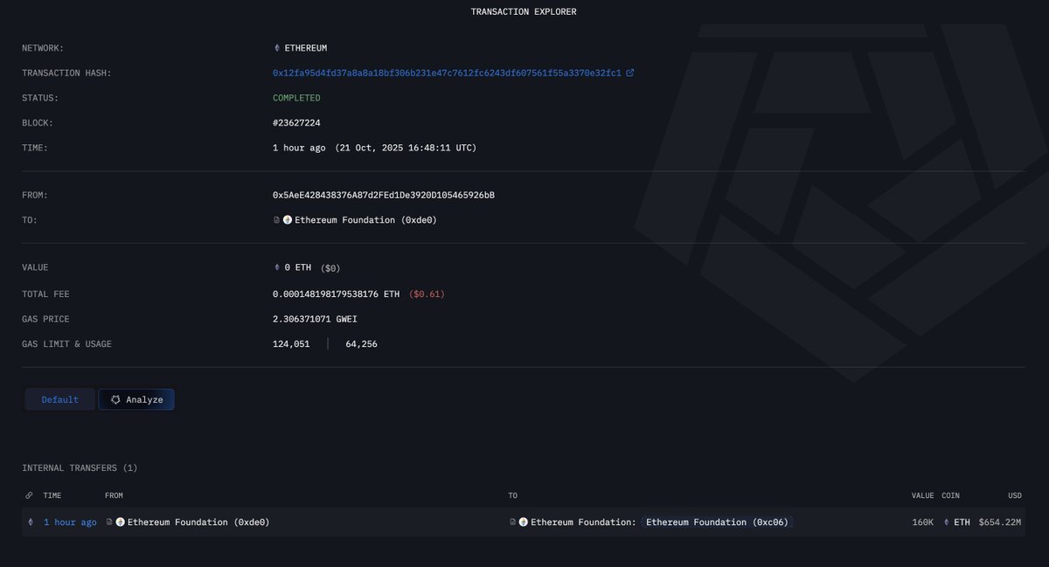Click the block number #23627224

[296, 123]
